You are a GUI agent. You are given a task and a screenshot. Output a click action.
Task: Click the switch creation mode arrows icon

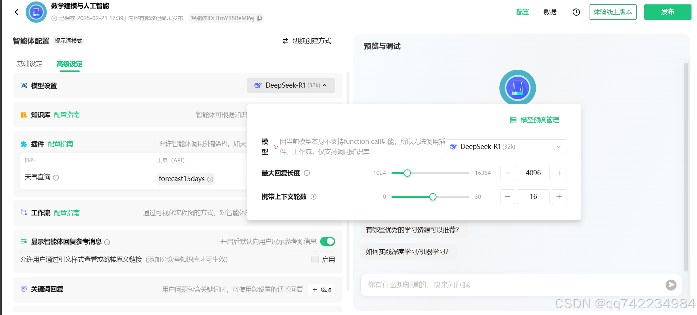pos(285,41)
